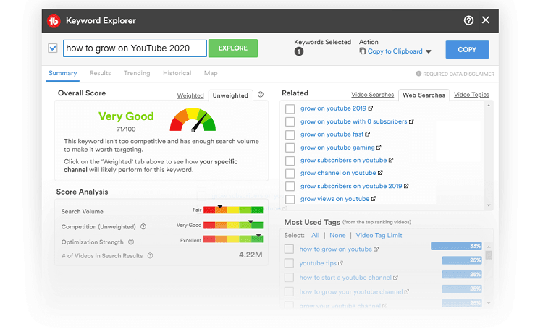Check the how to grow on youtube tag checkbox
Image resolution: width=543 pixels, height=329 pixels.
click(289, 249)
